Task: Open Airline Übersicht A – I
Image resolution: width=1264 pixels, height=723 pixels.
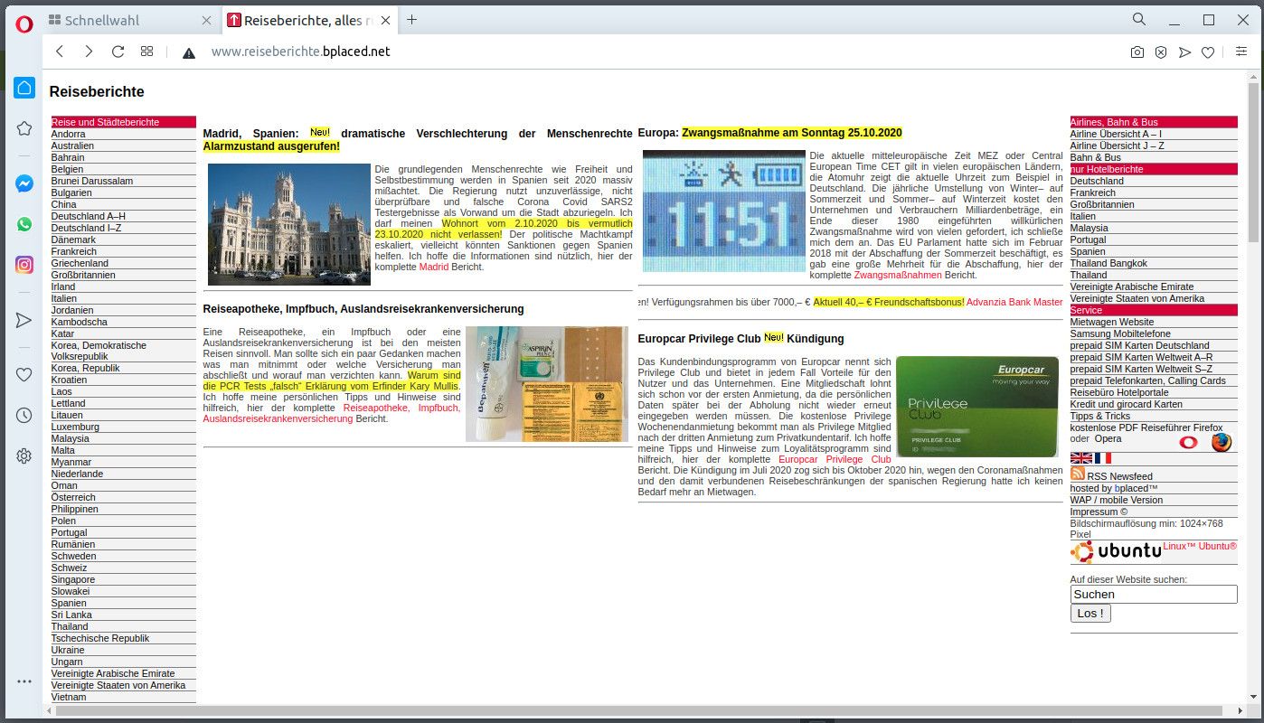Action: pos(1116,134)
